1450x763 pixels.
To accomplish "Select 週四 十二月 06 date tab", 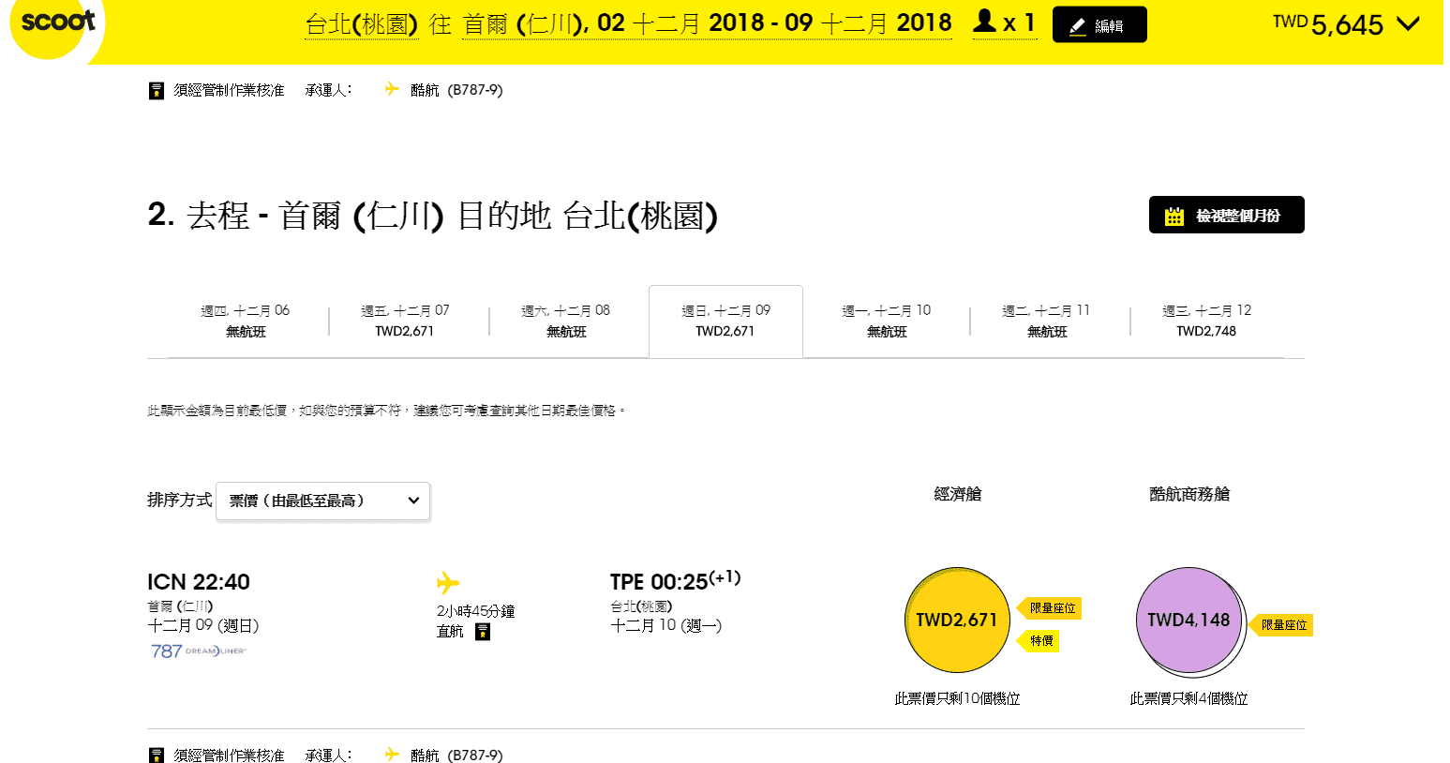I will tap(246, 321).
